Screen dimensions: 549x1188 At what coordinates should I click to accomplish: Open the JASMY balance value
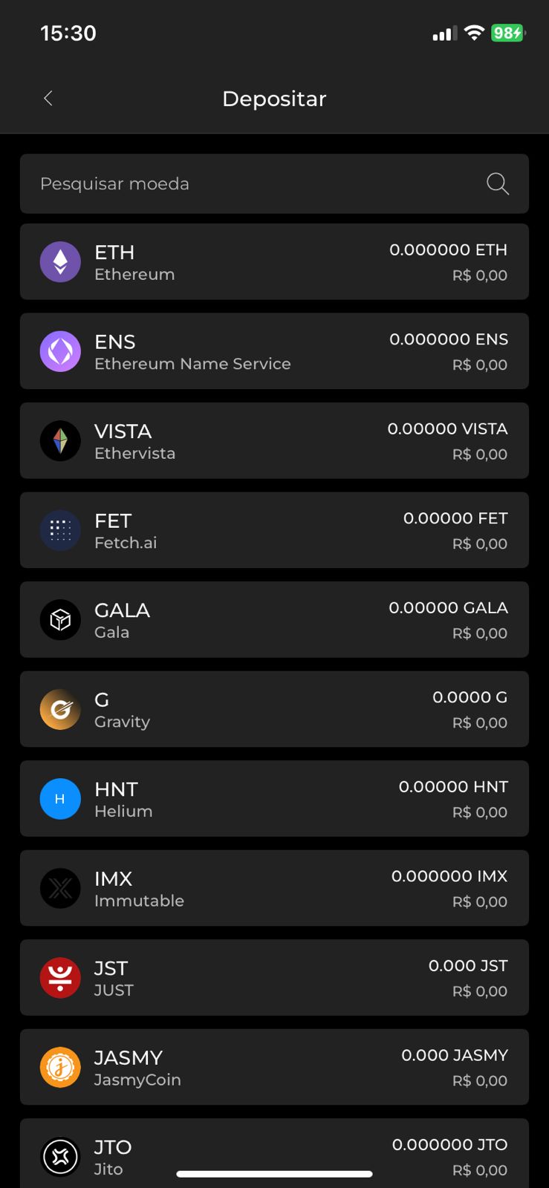[454, 1055]
